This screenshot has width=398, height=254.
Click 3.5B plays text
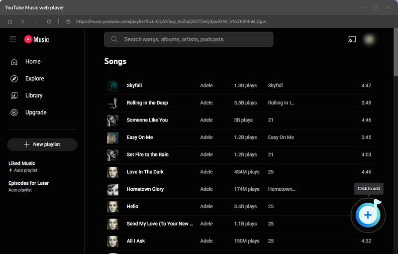pos(245,103)
